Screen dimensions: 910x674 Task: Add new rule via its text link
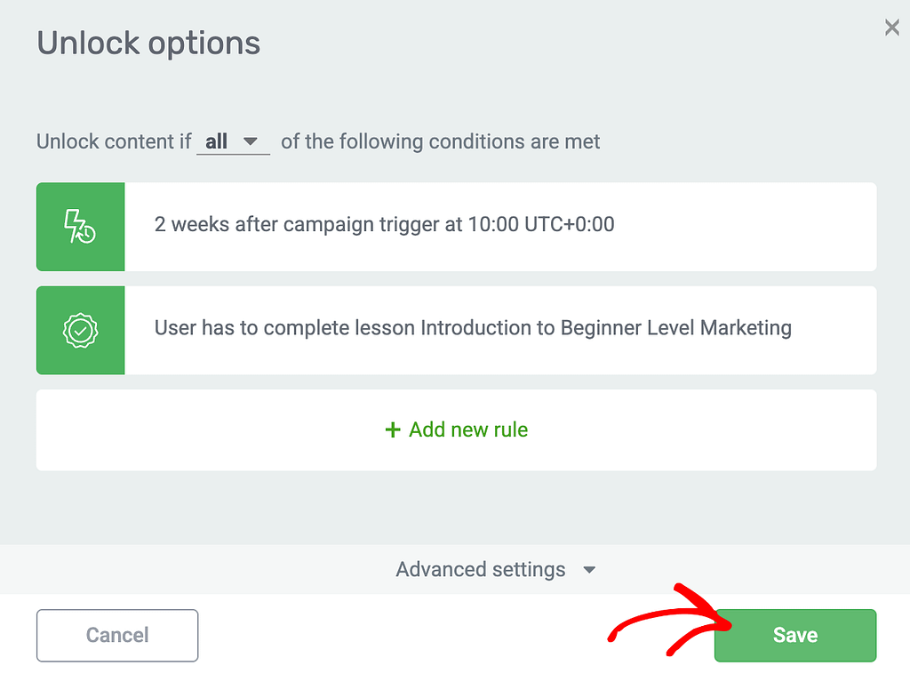468,429
